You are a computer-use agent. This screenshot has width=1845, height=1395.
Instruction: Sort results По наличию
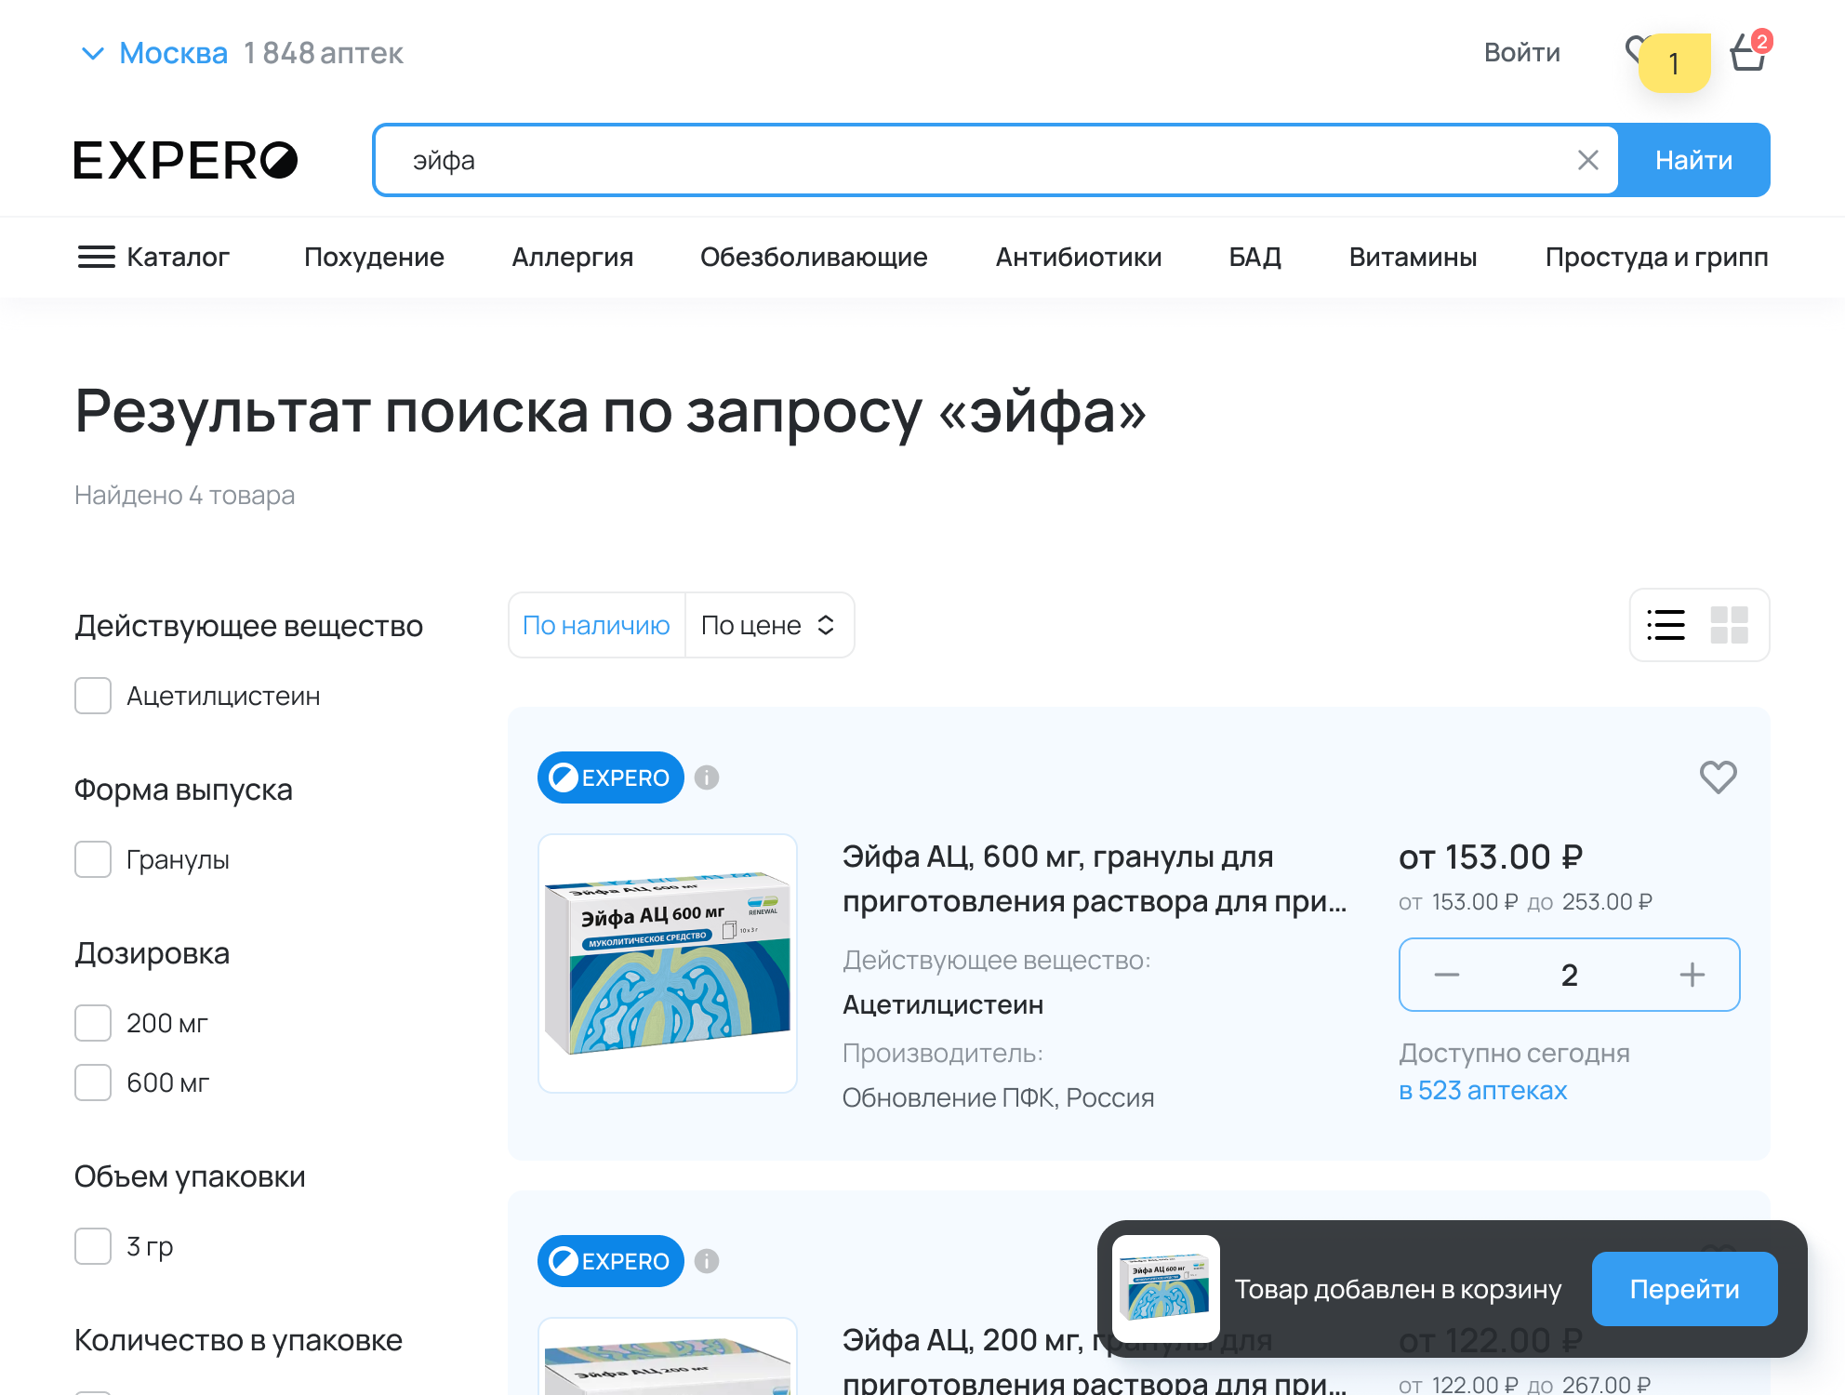click(596, 625)
